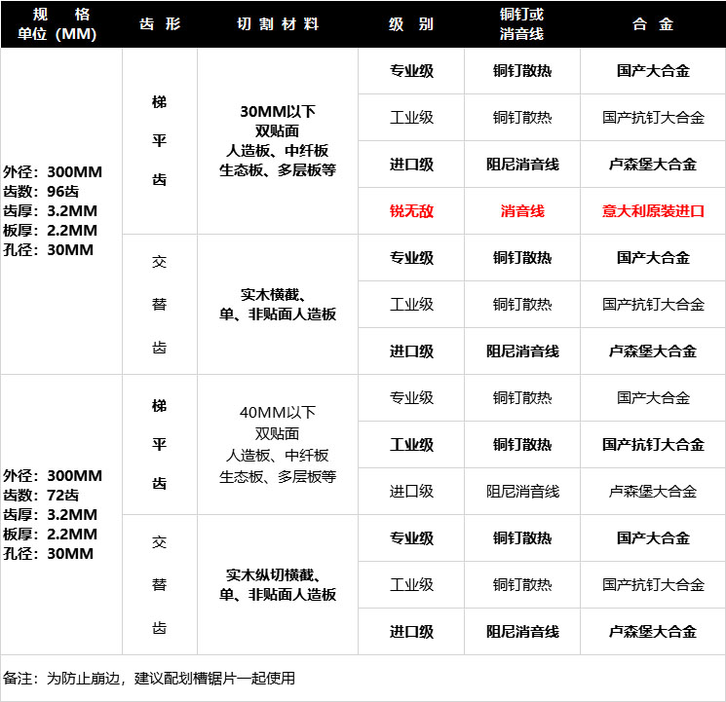This screenshot has height=702, width=726.
Task: Select "阻尼消音线" in 96齿 梯平齿 rows
Action: pyautogui.click(x=521, y=165)
